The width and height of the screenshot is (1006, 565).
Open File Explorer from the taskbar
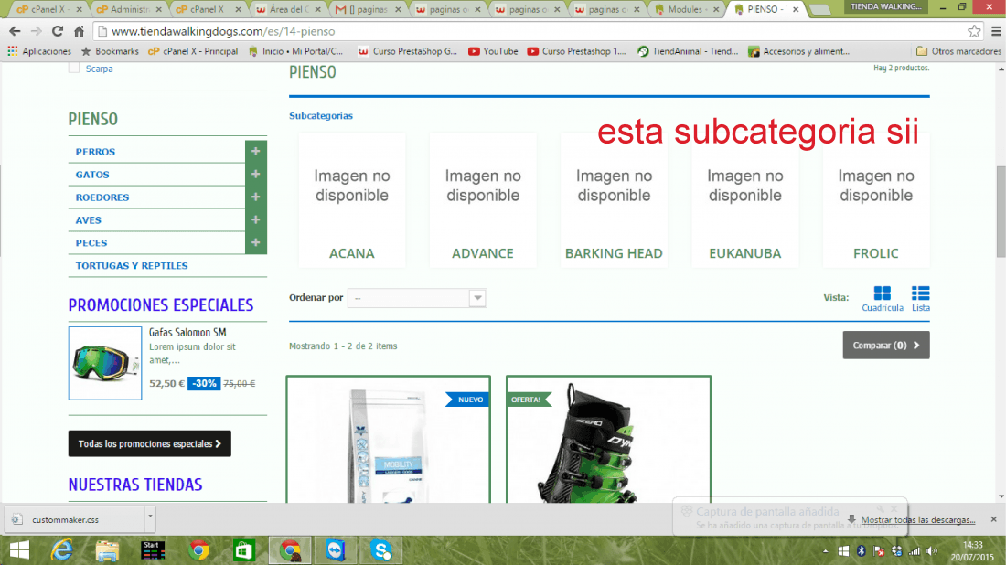(x=107, y=550)
